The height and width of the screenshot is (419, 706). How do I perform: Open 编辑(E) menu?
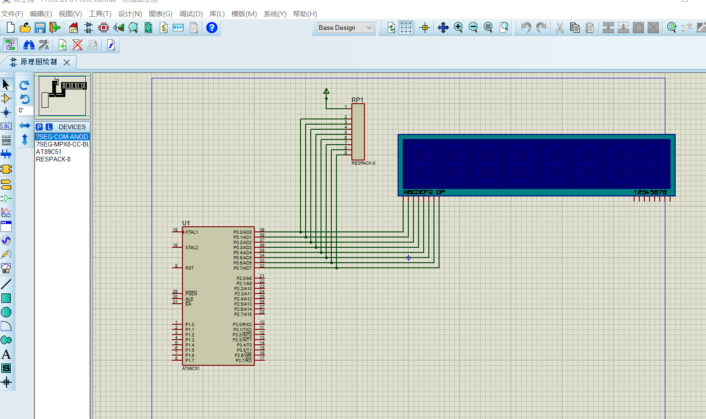pyautogui.click(x=41, y=14)
